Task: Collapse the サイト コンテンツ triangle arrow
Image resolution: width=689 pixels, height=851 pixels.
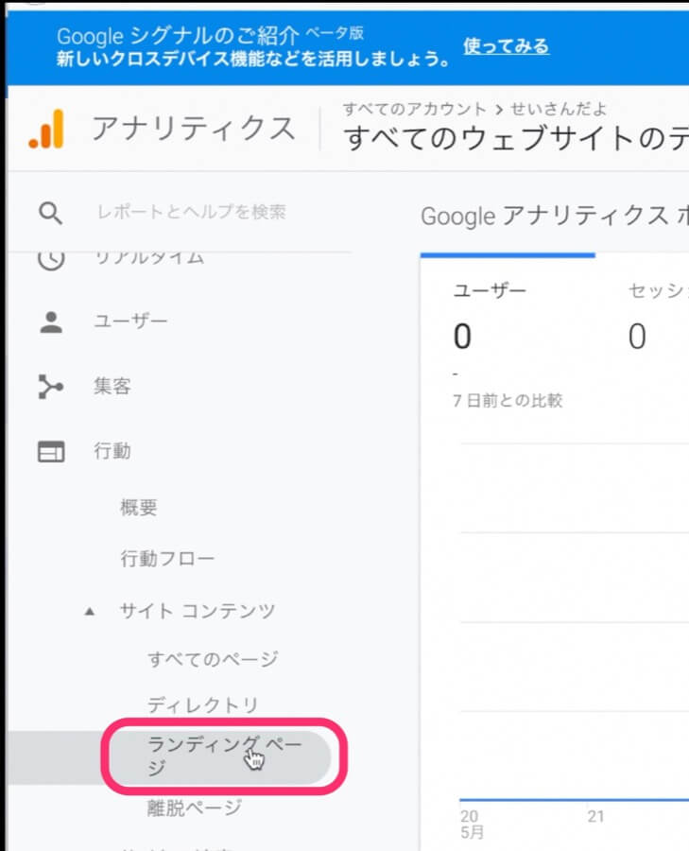Action: click(x=90, y=612)
